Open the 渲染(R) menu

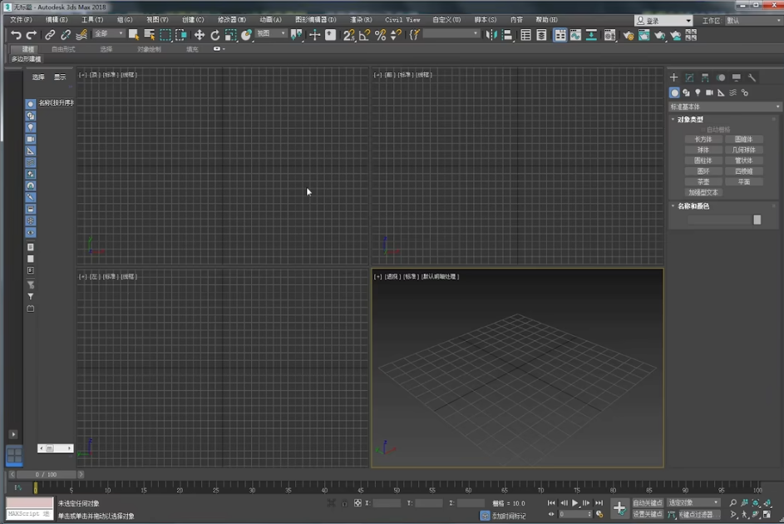pos(361,19)
